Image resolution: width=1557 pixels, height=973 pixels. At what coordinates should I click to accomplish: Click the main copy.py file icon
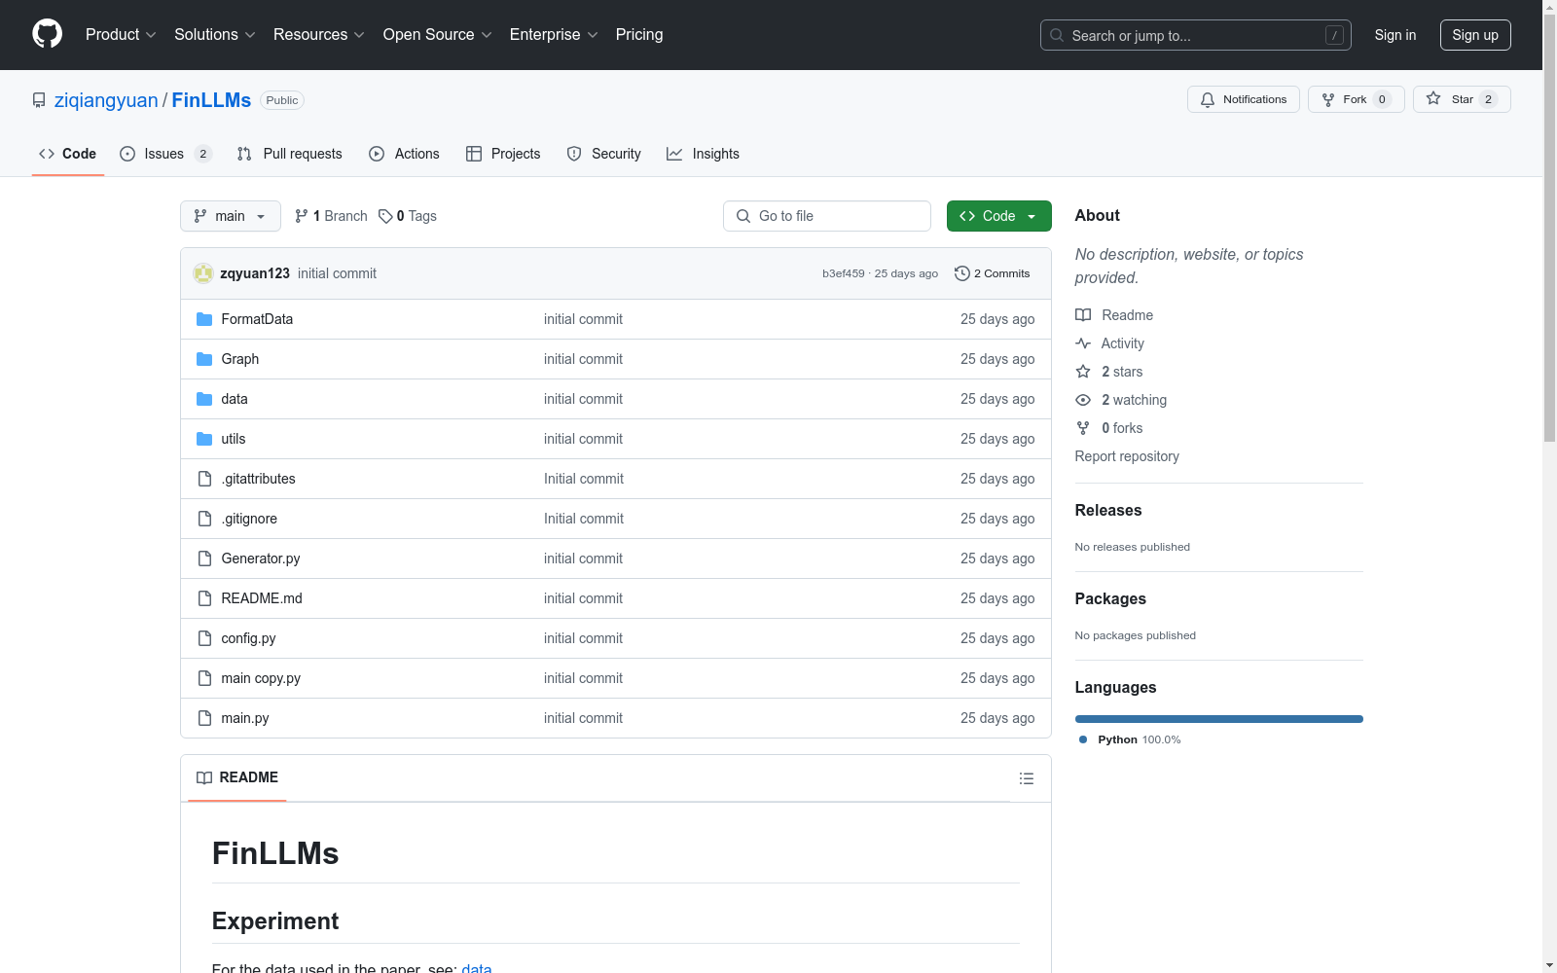pyautogui.click(x=204, y=678)
